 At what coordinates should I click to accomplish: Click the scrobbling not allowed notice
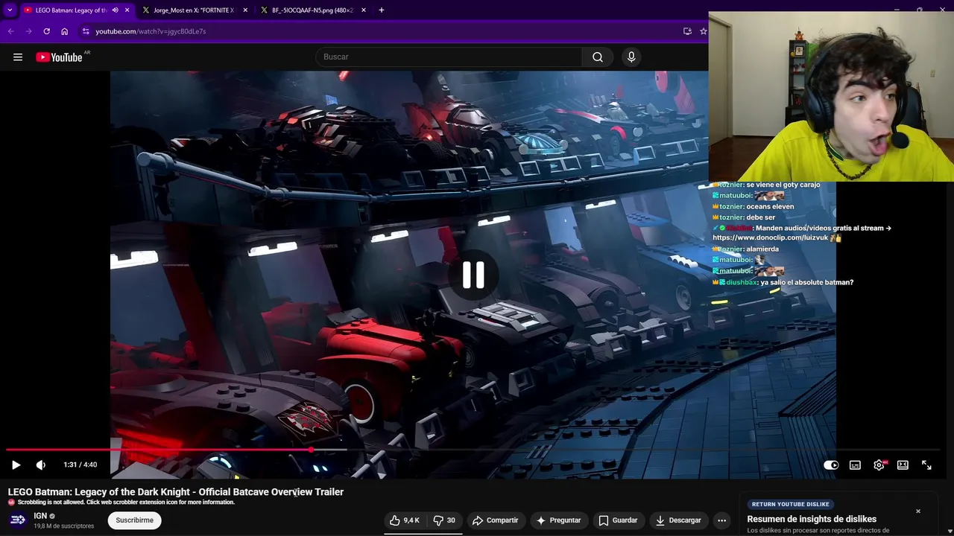[x=121, y=502]
